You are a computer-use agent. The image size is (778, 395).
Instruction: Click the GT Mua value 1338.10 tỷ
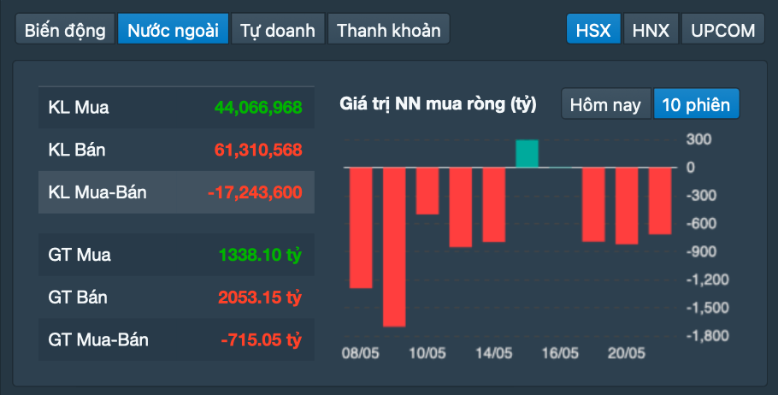tap(260, 255)
